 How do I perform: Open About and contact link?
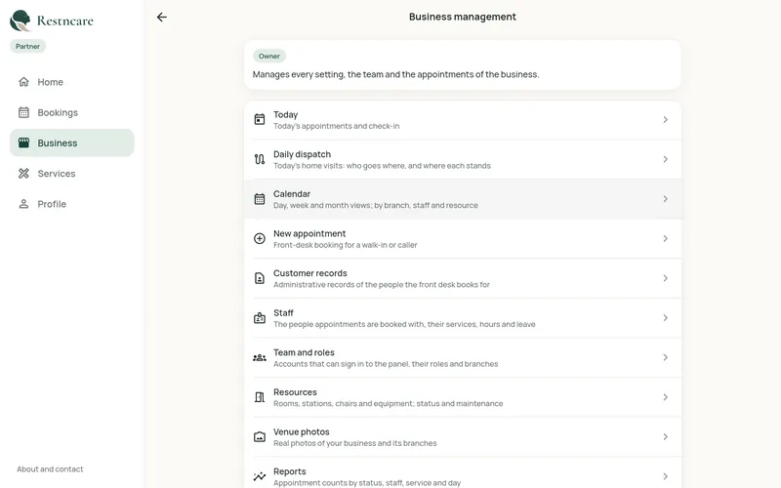[50, 469]
